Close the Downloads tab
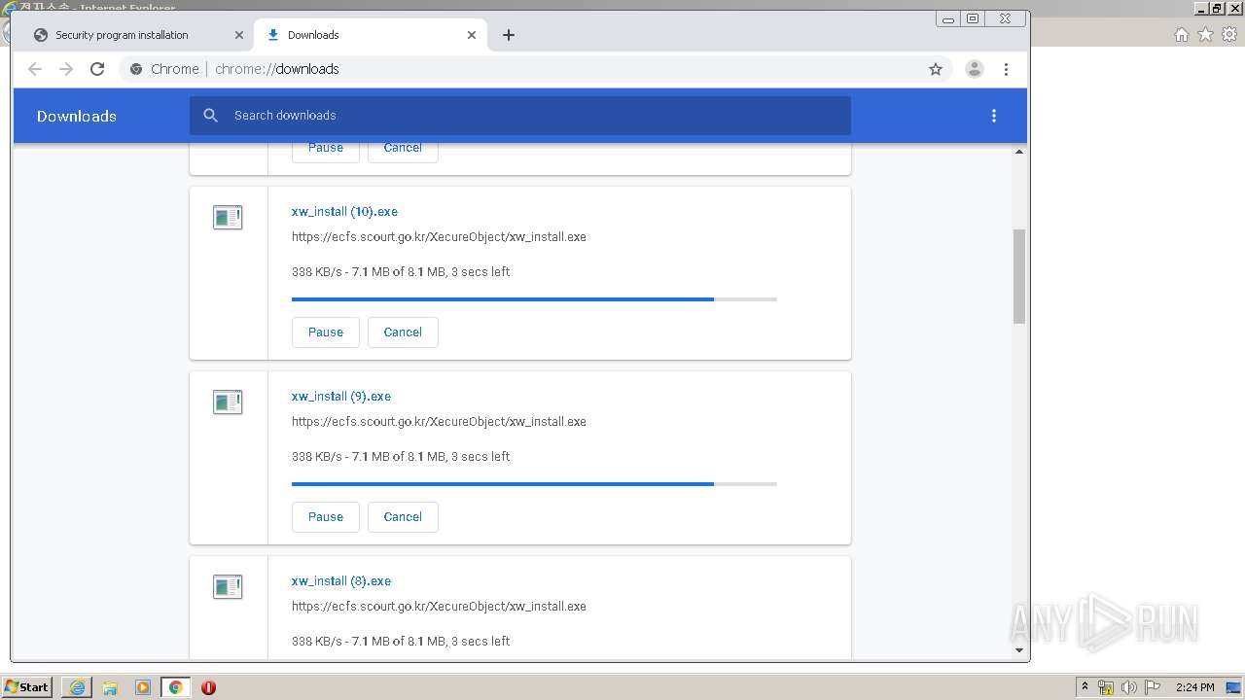The image size is (1245, 700). pos(472,35)
